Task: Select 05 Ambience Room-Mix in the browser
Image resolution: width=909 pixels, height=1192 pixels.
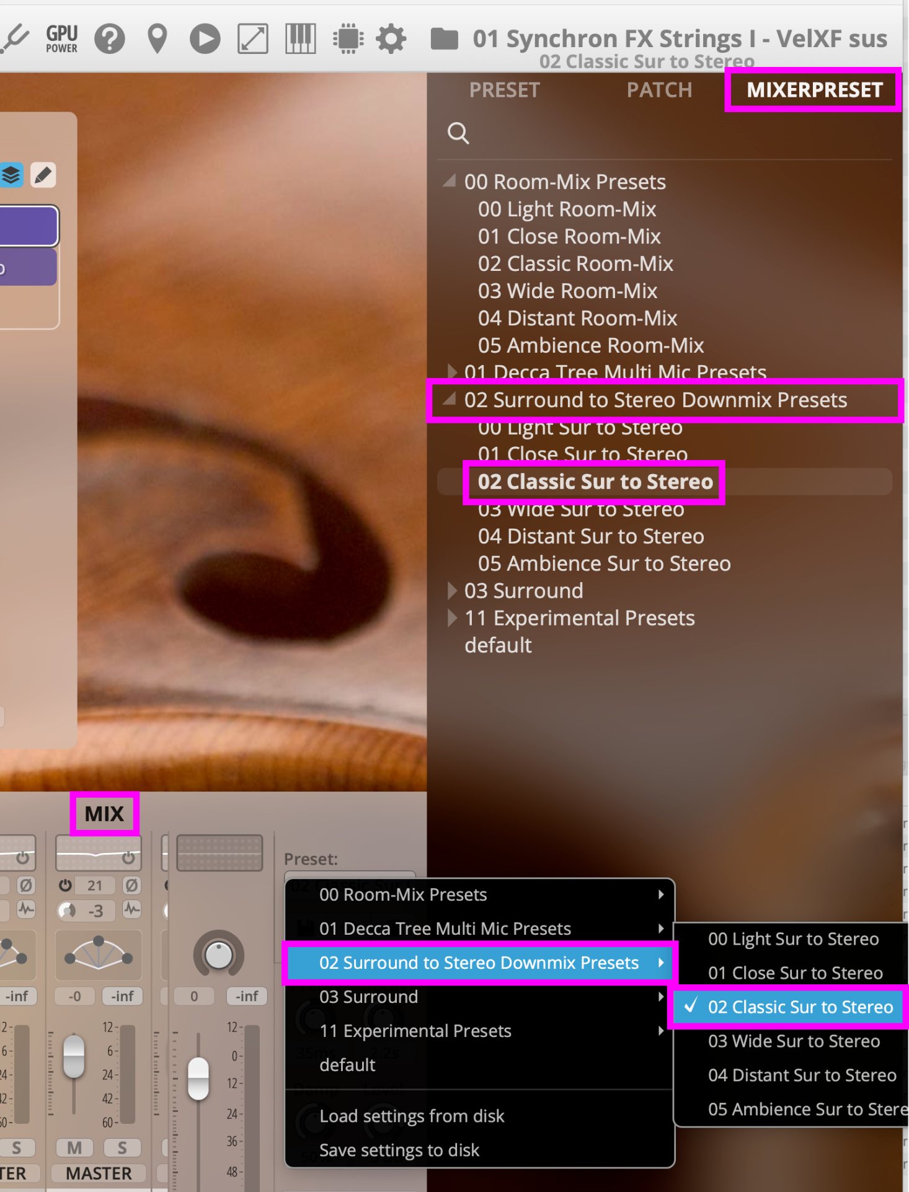Action: [x=591, y=346]
